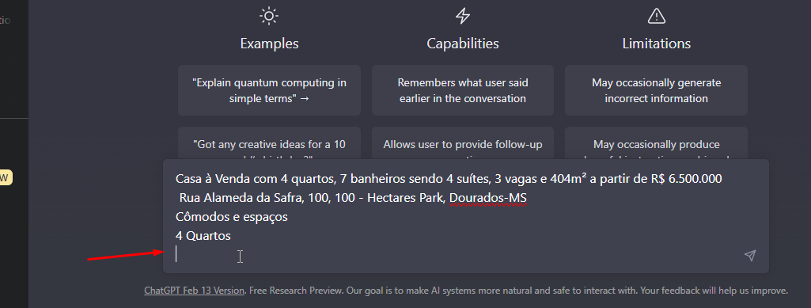The height and width of the screenshot is (308, 811).
Task: Click the "Allows user to provide follow-up" card
Action: pyautogui.click(x=462, y=143)
